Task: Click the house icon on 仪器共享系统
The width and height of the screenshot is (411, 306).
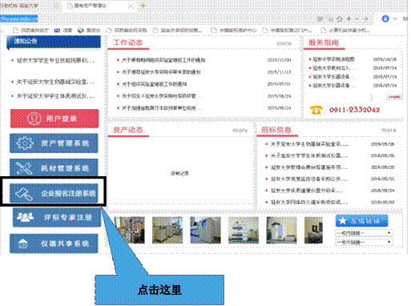Action: [x=23, y=244]
